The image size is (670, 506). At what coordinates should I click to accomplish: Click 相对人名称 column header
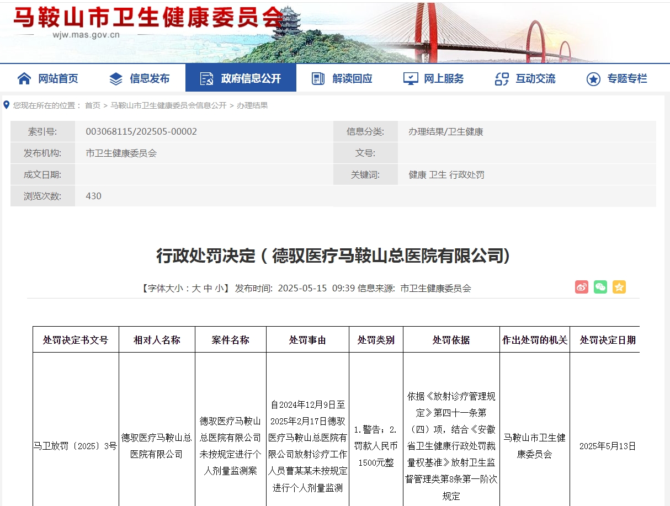(x=157, y=340)
